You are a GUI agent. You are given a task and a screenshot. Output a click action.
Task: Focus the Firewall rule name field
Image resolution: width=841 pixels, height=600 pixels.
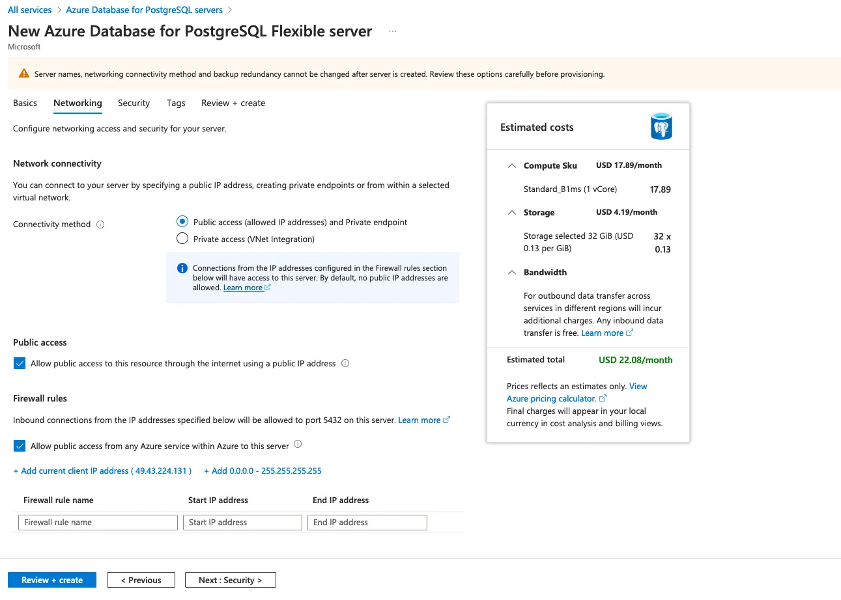99,523
